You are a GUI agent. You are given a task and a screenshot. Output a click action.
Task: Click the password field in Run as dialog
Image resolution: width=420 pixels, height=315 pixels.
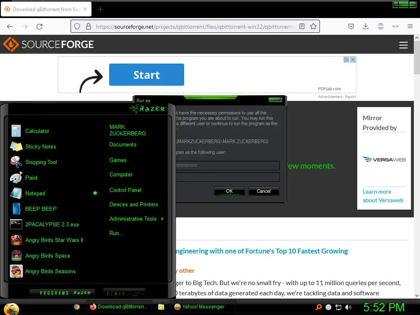pos(228,177)
